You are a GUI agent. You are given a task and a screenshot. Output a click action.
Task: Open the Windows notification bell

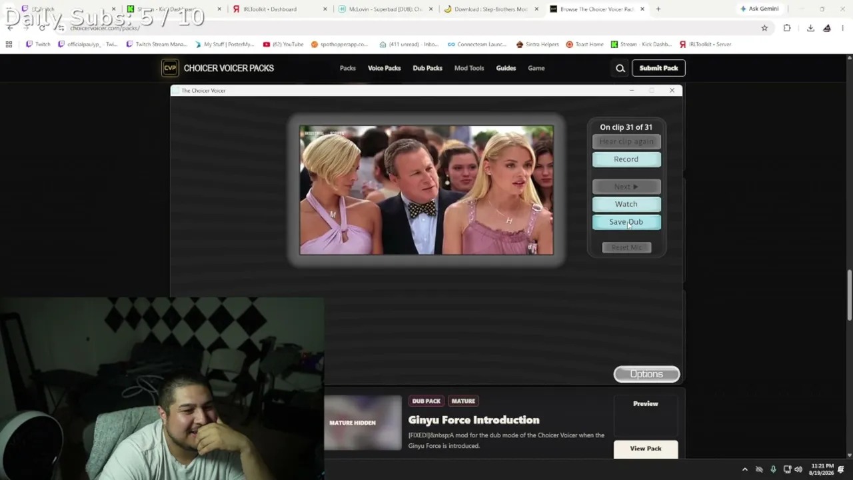point(841,469)
